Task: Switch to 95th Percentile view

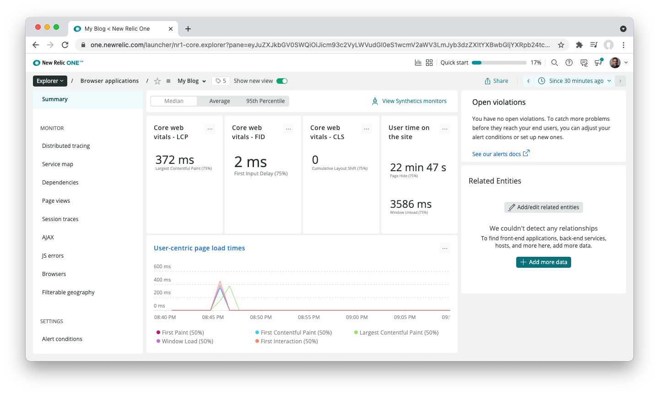Action: pyautogui.click(x=265, y=101)
